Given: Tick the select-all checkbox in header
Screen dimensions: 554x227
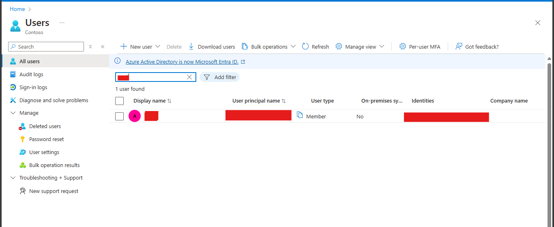Looking at the screenshot, I should tap(119, 101).
